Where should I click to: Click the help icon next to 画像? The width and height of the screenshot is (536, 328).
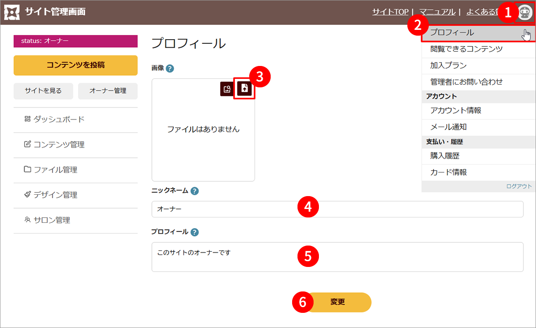coord(170,69)
